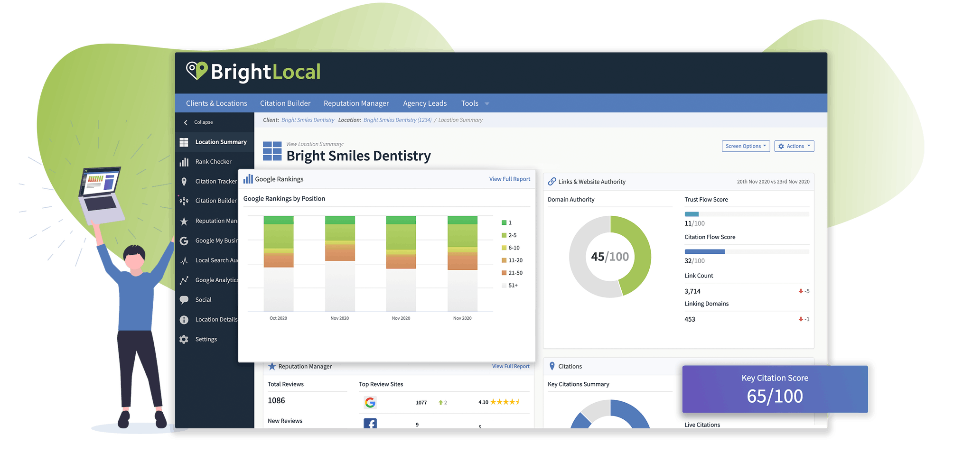Click the Domain Authority donut chart
This screenshot has height=453, width=972.
tap(609, 256)
